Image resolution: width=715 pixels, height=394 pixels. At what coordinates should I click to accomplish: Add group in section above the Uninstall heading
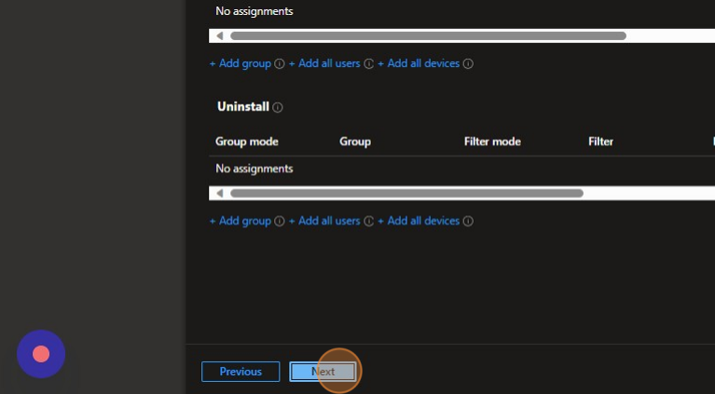pos(241,64)
